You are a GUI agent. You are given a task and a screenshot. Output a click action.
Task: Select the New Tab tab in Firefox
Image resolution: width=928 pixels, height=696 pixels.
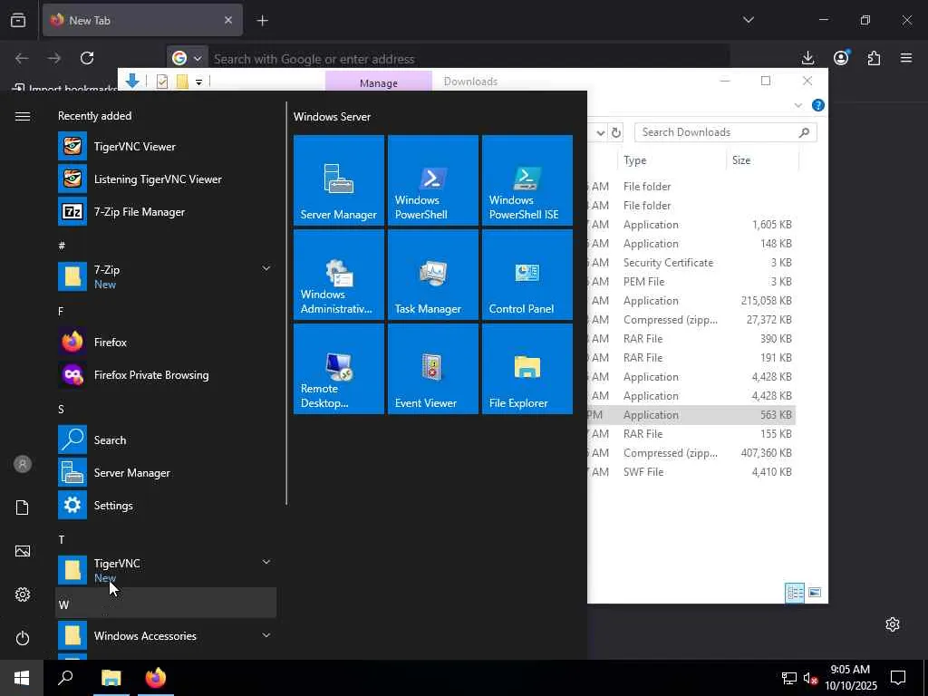(142, 20)
